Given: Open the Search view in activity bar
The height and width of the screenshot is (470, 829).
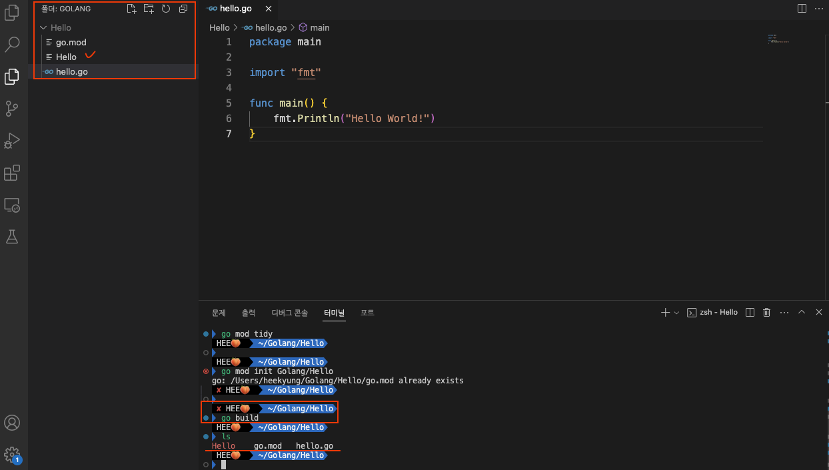Looking at the screenshot, I should pyautogui.click(x=12, y=45).
